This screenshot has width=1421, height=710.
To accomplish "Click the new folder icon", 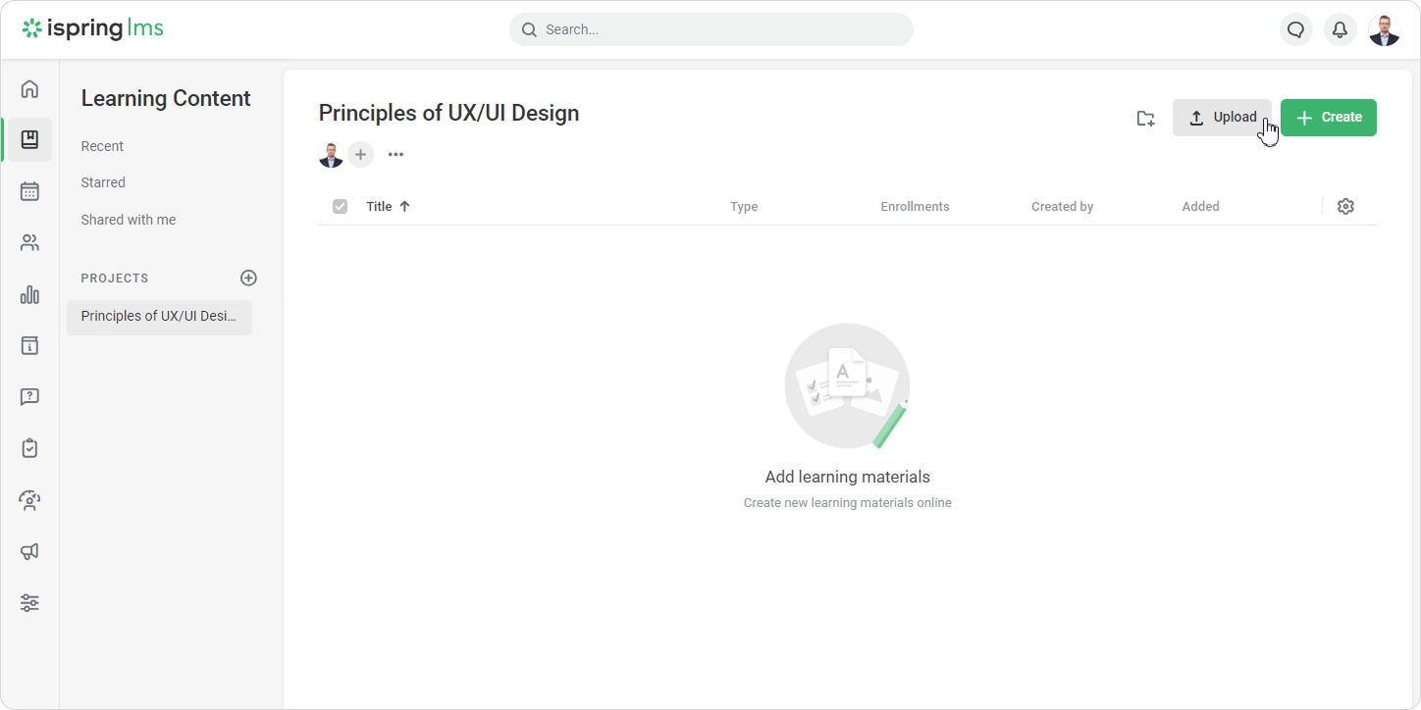I will 1145,119.
